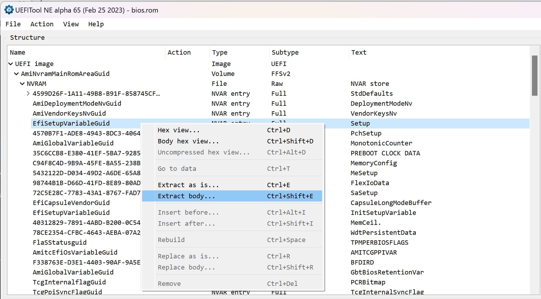Open the Action menu
Viewport: 541px width, 299px height.
42,24
